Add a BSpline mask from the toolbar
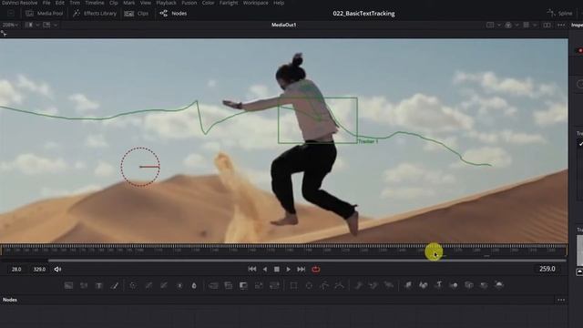 (x=339, y=285)
